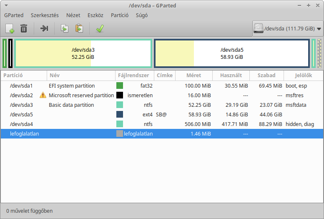Open the Szerkesztés menu
This screenshot has height=219, width=324.
(45, 15)
